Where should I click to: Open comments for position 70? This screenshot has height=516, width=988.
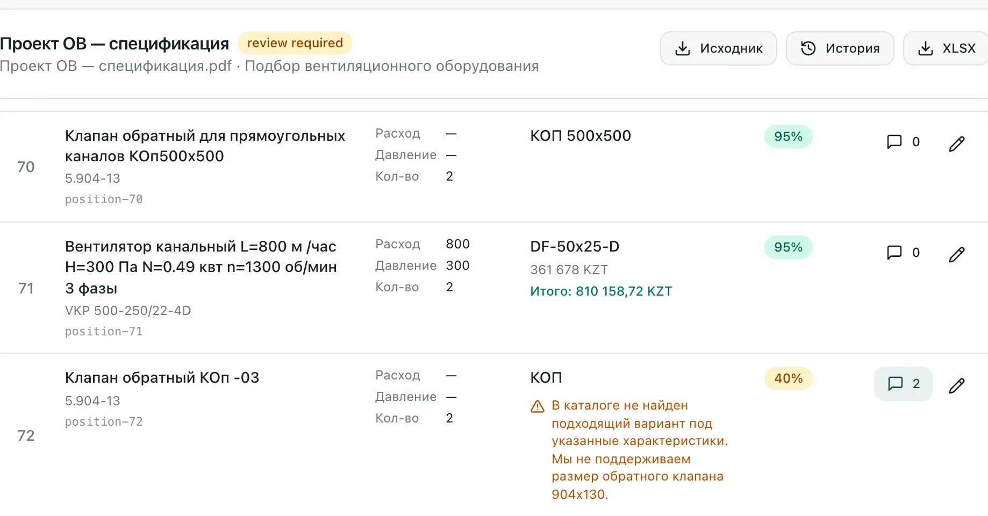point(903,142)
